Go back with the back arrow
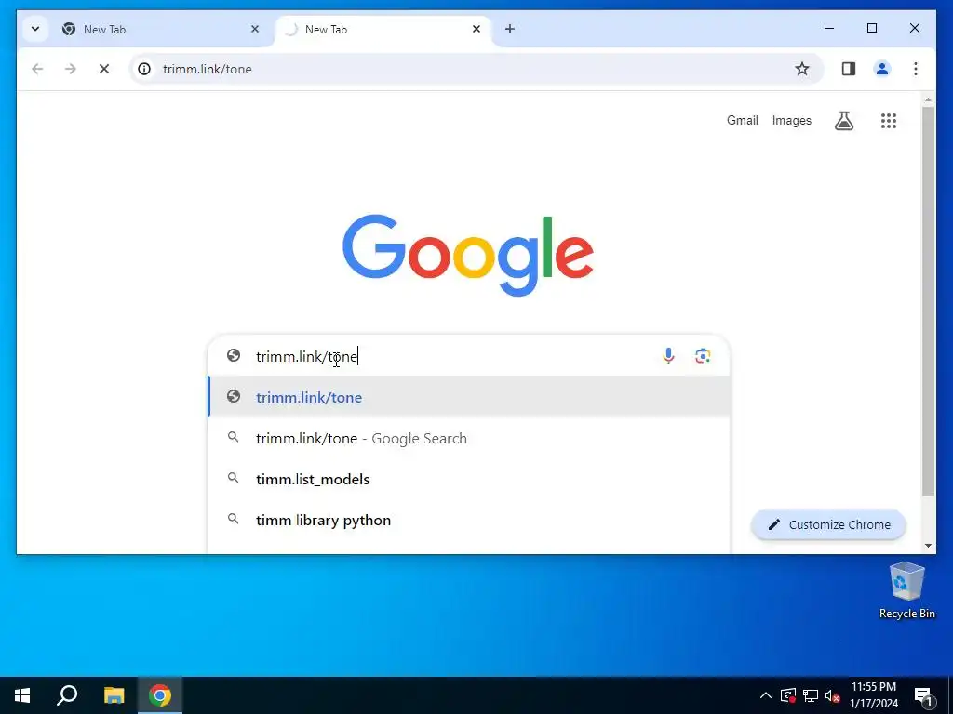 [37, 69]
